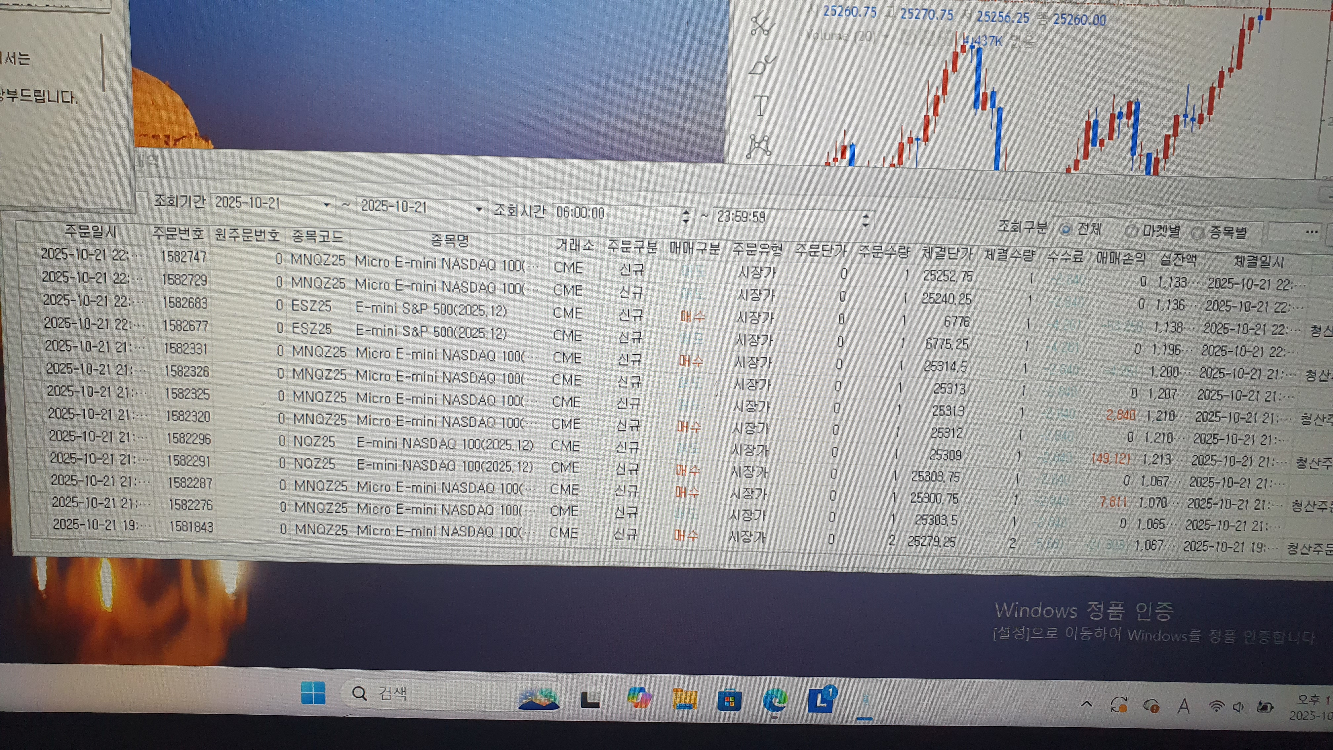
Task: Open the end date dropdown arrow
Action: tap(479, 210)
